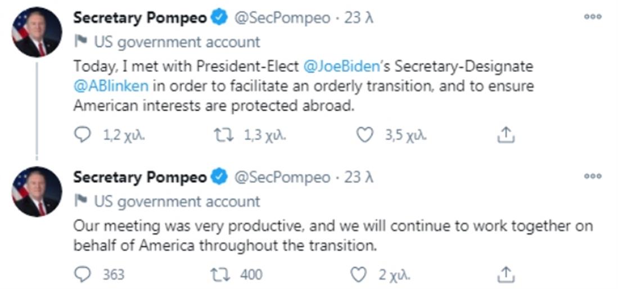Image resolution: width=618 pixels, height=289 pixels.
Task: View profile photo on the first tweet
Action: [37, 33]
